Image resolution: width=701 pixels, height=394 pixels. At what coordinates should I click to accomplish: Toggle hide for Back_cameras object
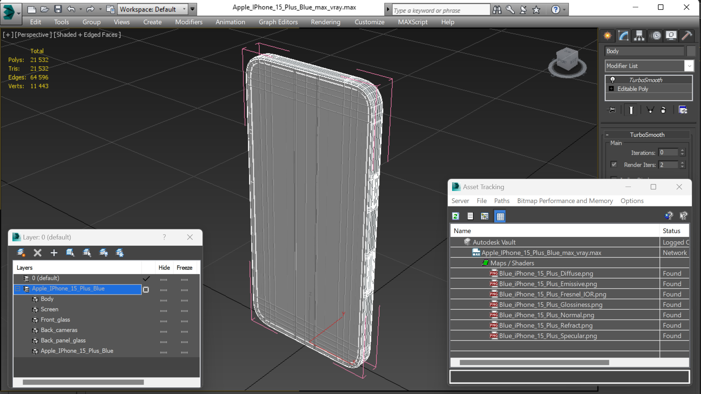[163, 332]
